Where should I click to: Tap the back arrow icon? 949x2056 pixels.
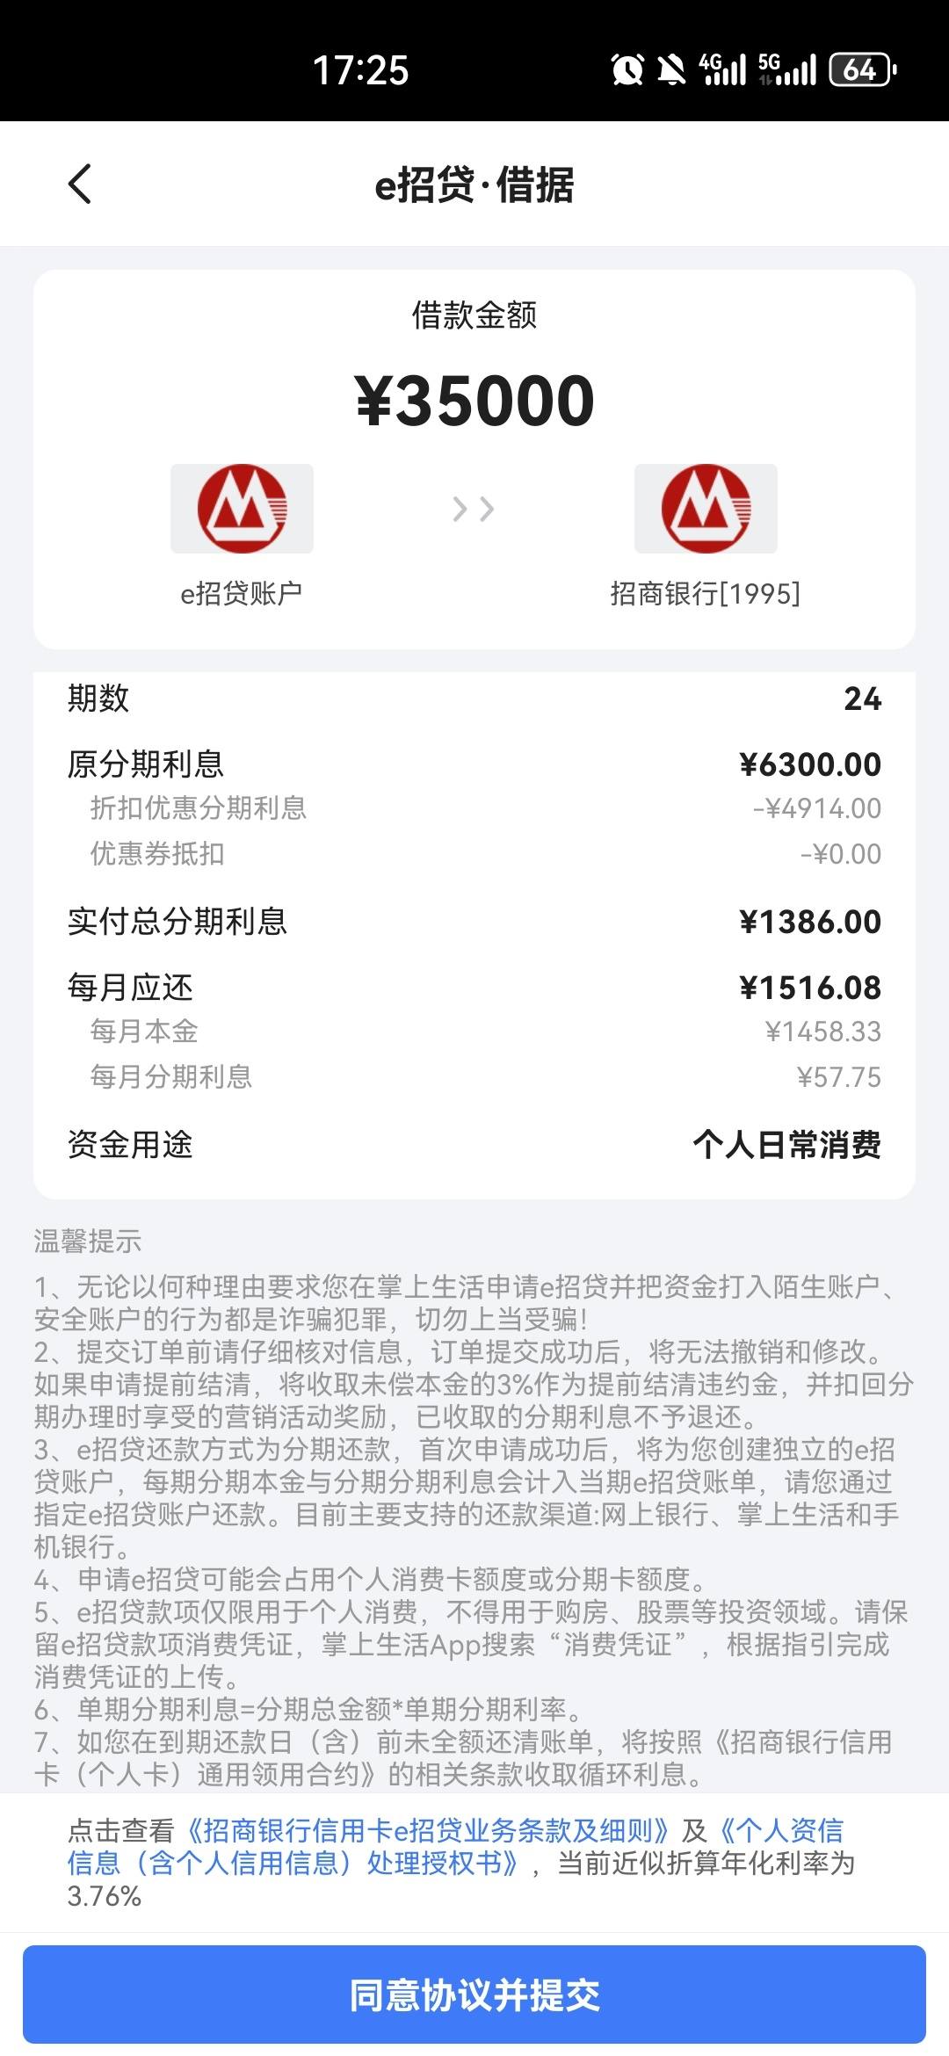[x=80, y=185]
